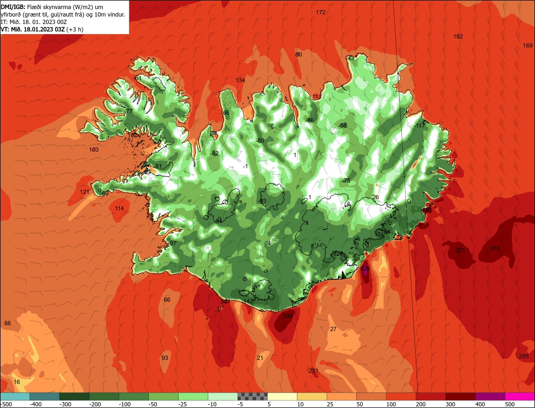Choose the magenta legend swatch above 500

point(519,396)
